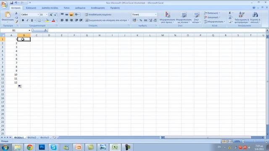Image resolution: width=269 pixels, height=151 pixels.
Task: Select column D header
Action: pos(49,35)
